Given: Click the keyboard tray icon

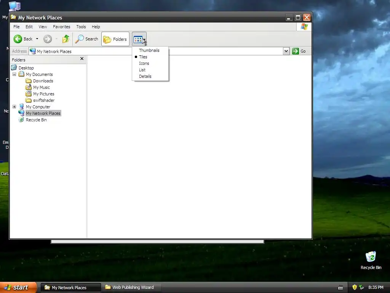Looking at the screenshot, I should [x=341, y=288].
